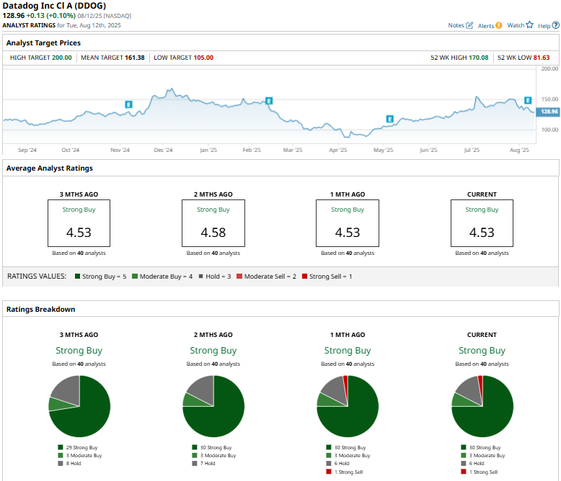Click the '29 Strong Buy' legend entry
This screenshot has width=561, height=481.
pyautogui.click(x=78, y=447)
